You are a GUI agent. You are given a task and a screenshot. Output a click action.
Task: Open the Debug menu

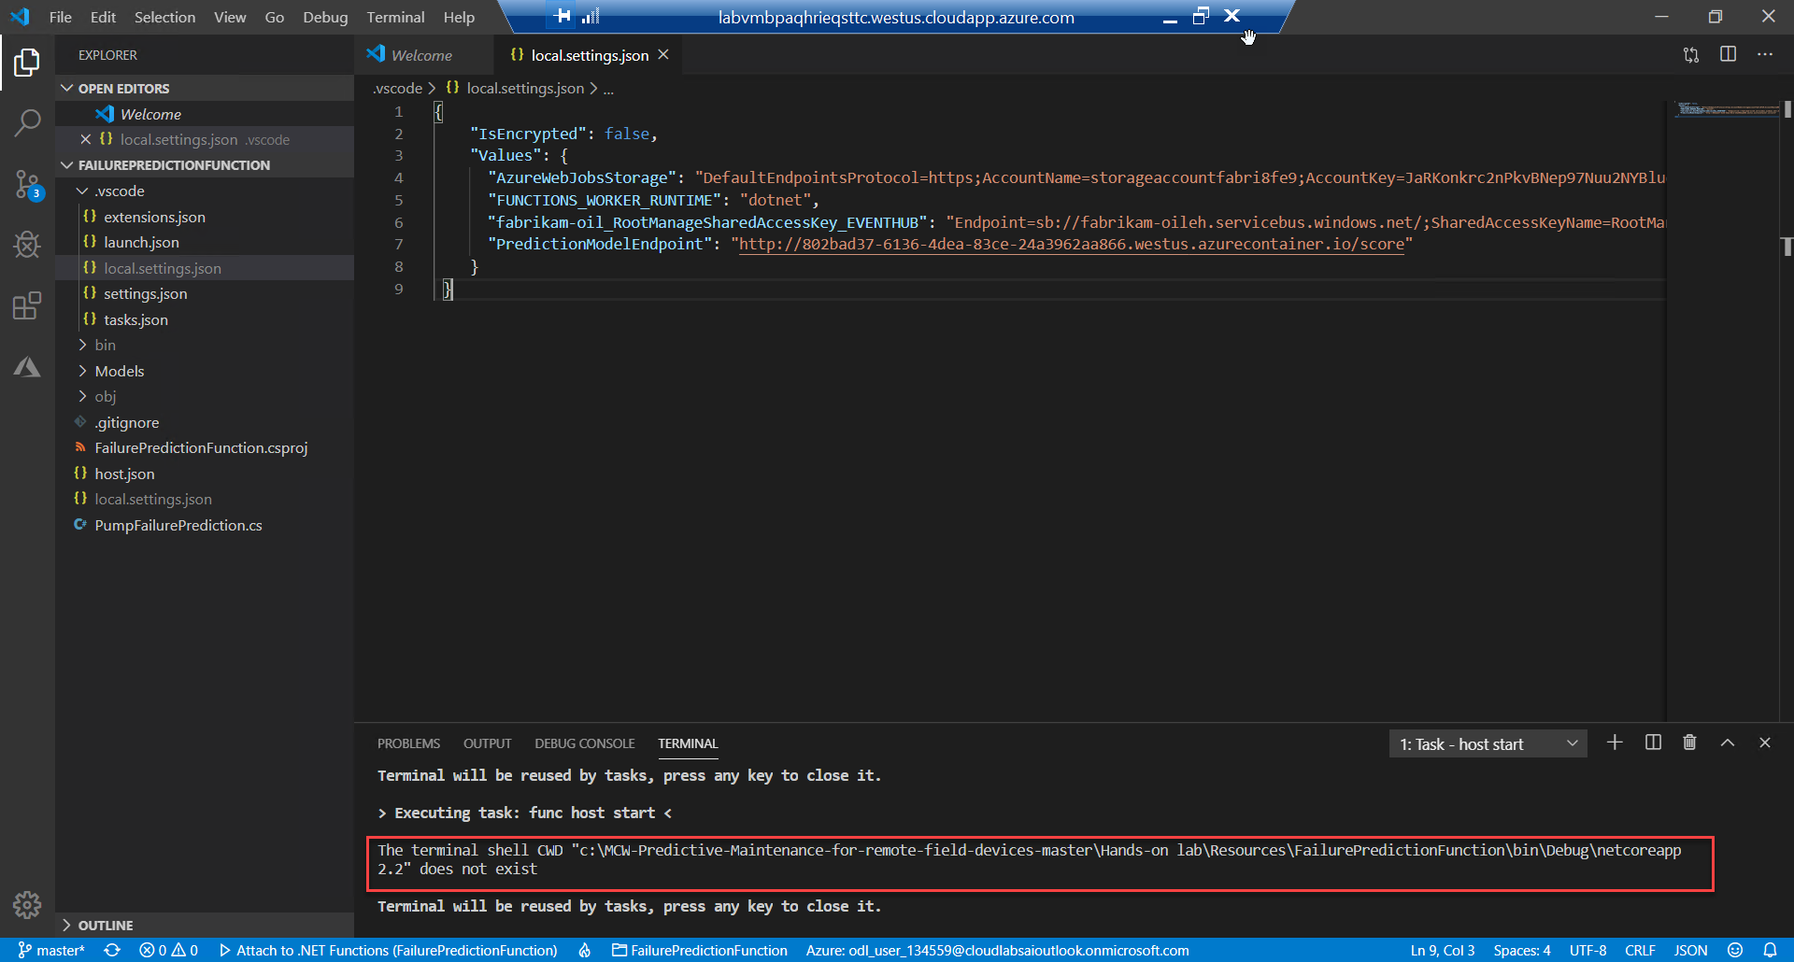tap(324, 17)
